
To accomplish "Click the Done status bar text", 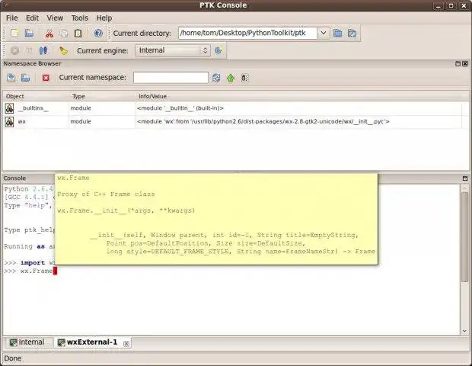I will (x=13, y=358).
